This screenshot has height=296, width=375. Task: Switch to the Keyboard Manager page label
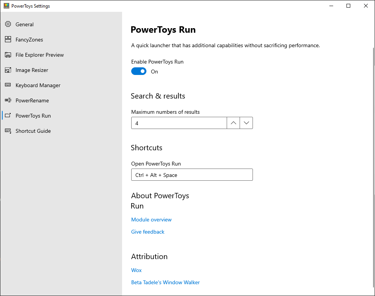pyautogui.click(x=38, y=85)
